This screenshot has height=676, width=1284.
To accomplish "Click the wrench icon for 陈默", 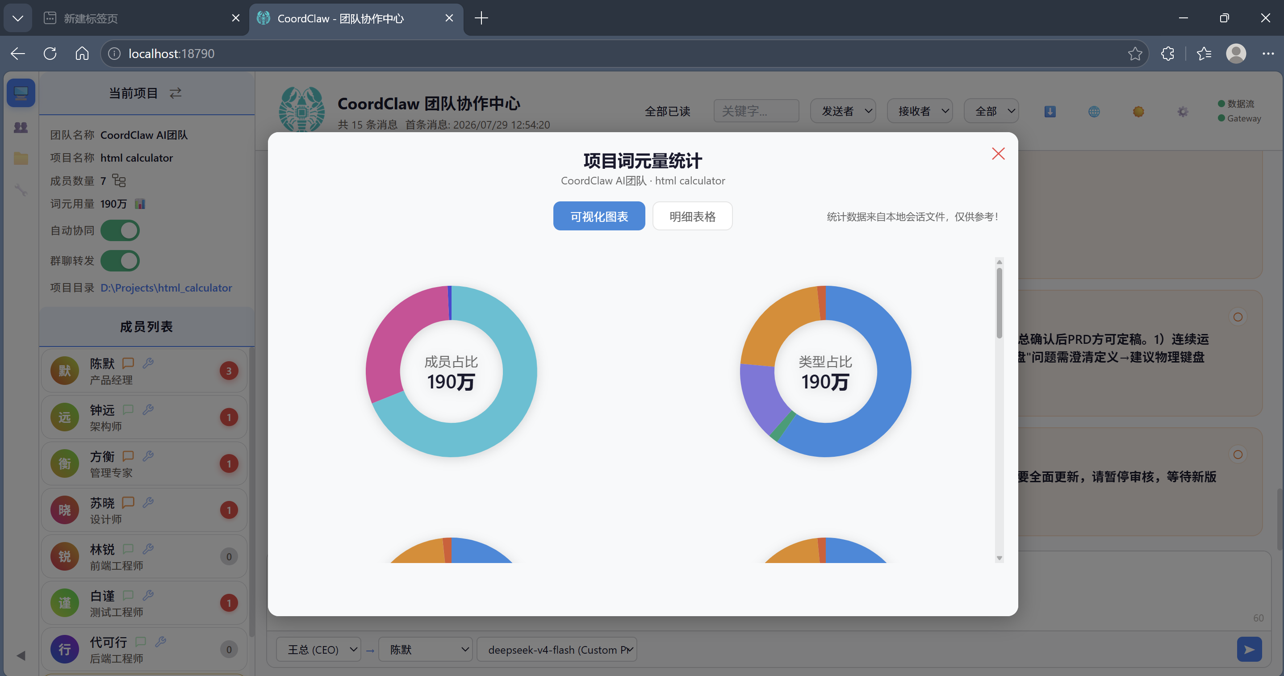I will [x=148, y=363].
